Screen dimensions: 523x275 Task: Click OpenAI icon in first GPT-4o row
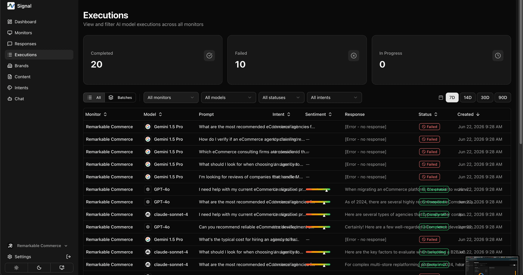[x=148, y=189]
